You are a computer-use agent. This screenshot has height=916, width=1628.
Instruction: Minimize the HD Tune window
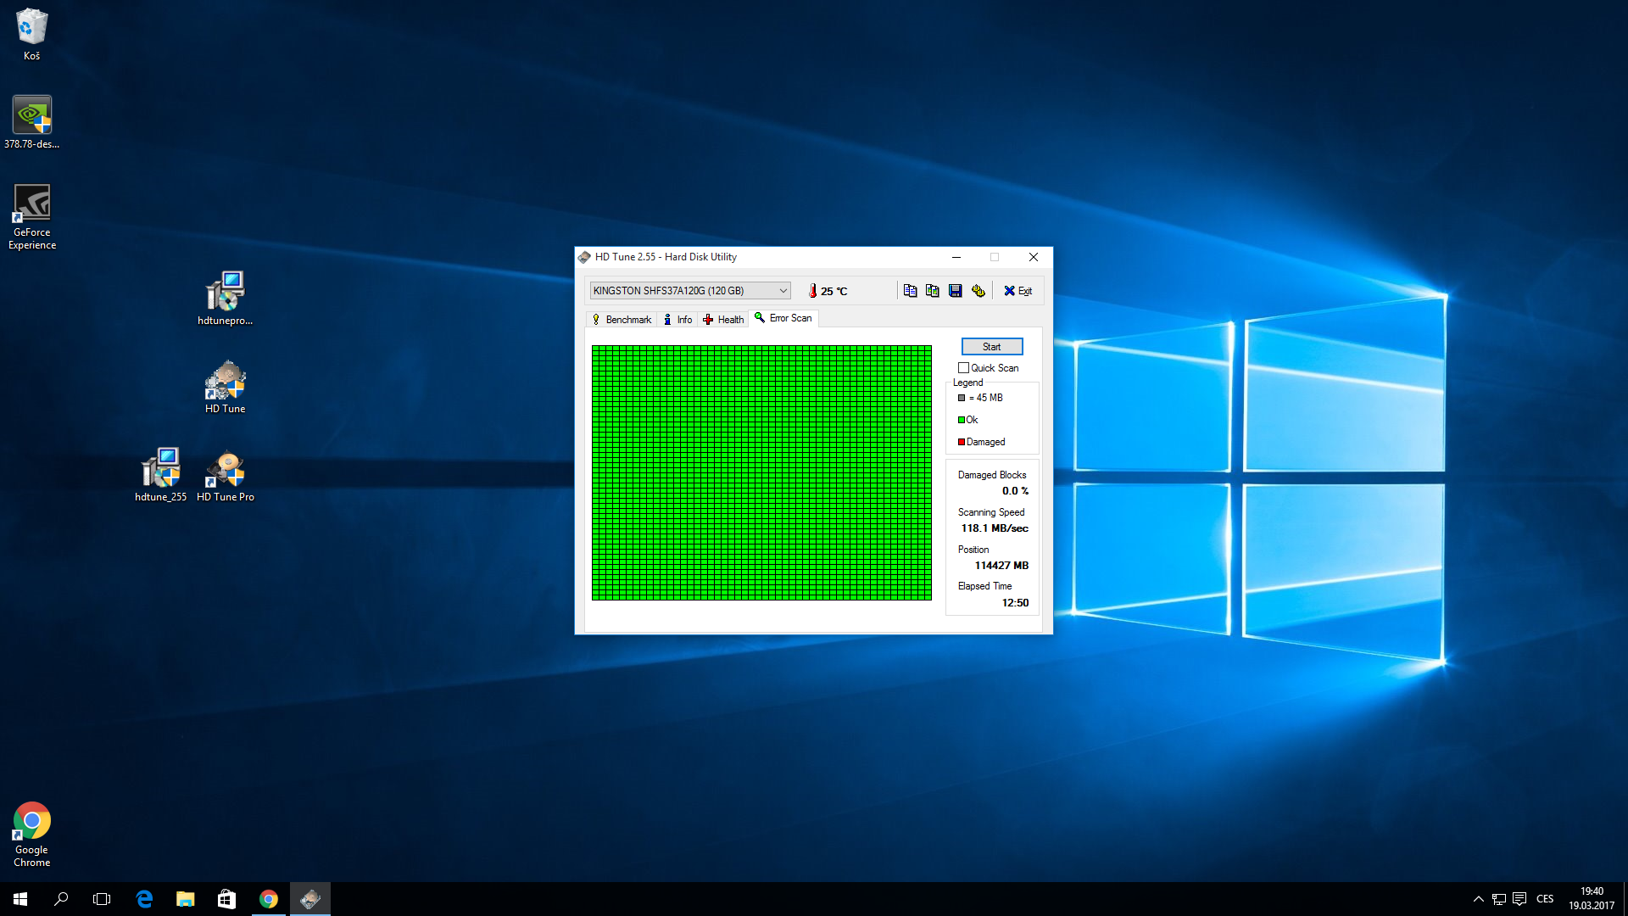(x=956, y=257)
